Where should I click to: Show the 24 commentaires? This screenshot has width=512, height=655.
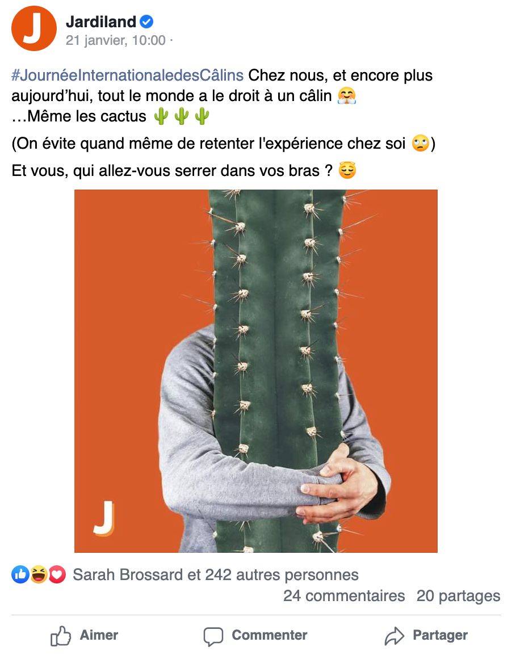pos(344,595)
